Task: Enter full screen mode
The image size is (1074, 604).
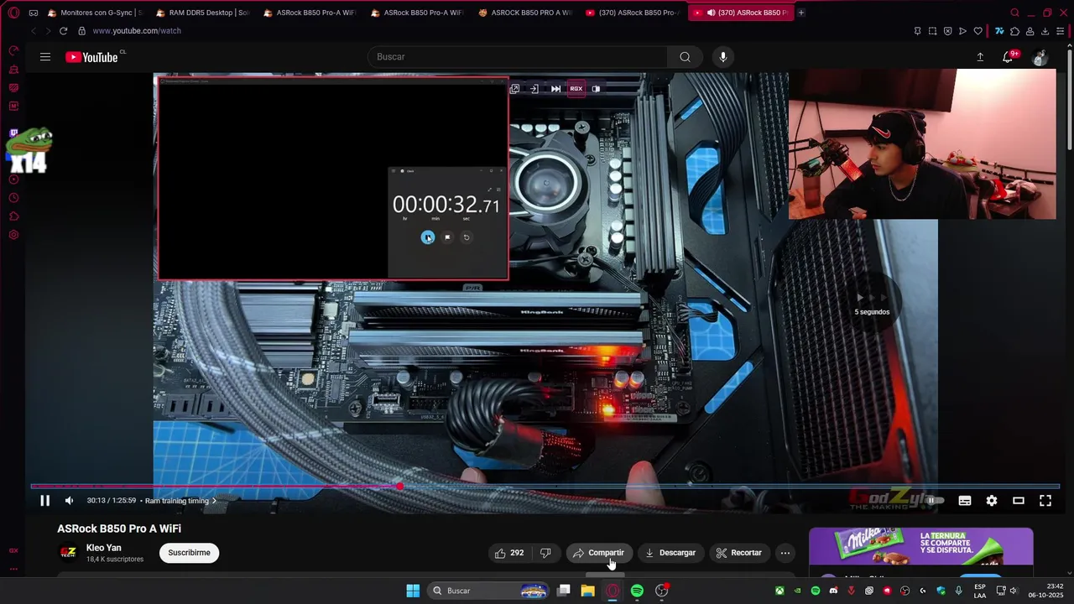Action: [x=1045, y=501]
